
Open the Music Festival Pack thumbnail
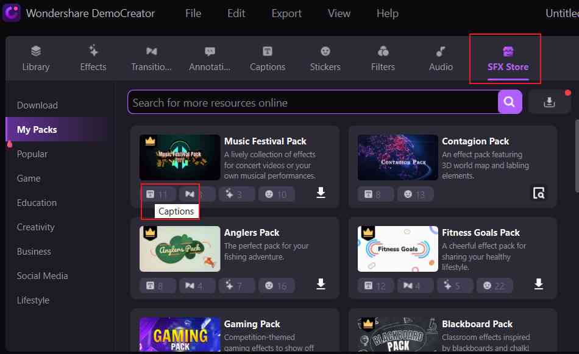(x=180, y=157)
